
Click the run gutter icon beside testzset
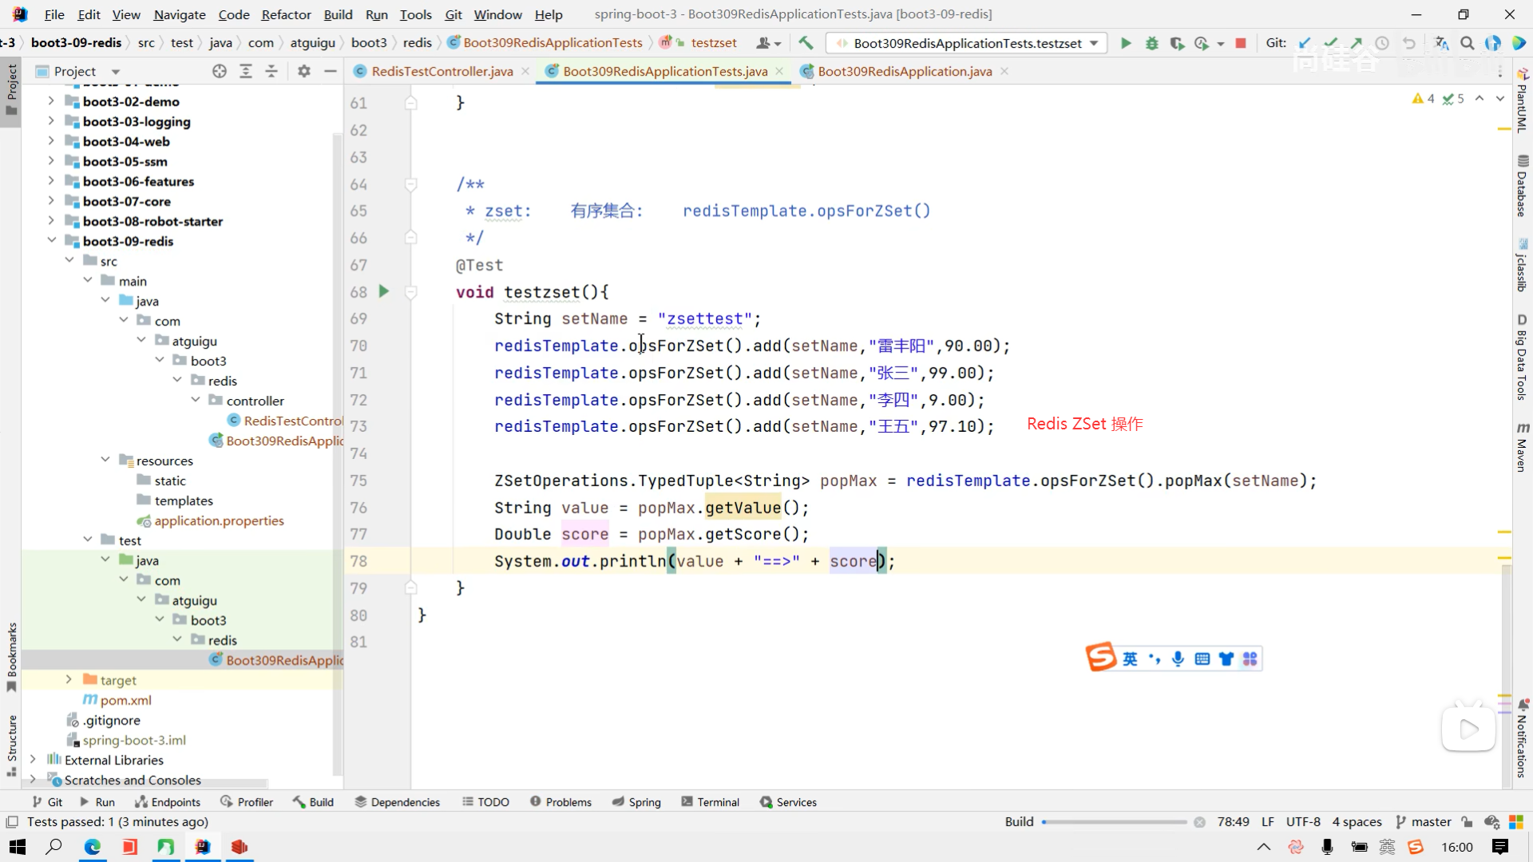(x=383, y=291)
